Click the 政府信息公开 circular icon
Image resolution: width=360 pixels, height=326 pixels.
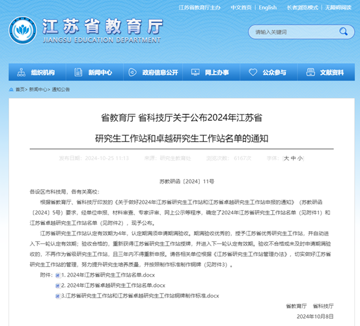pyautogui.click(x=132, y=72)
